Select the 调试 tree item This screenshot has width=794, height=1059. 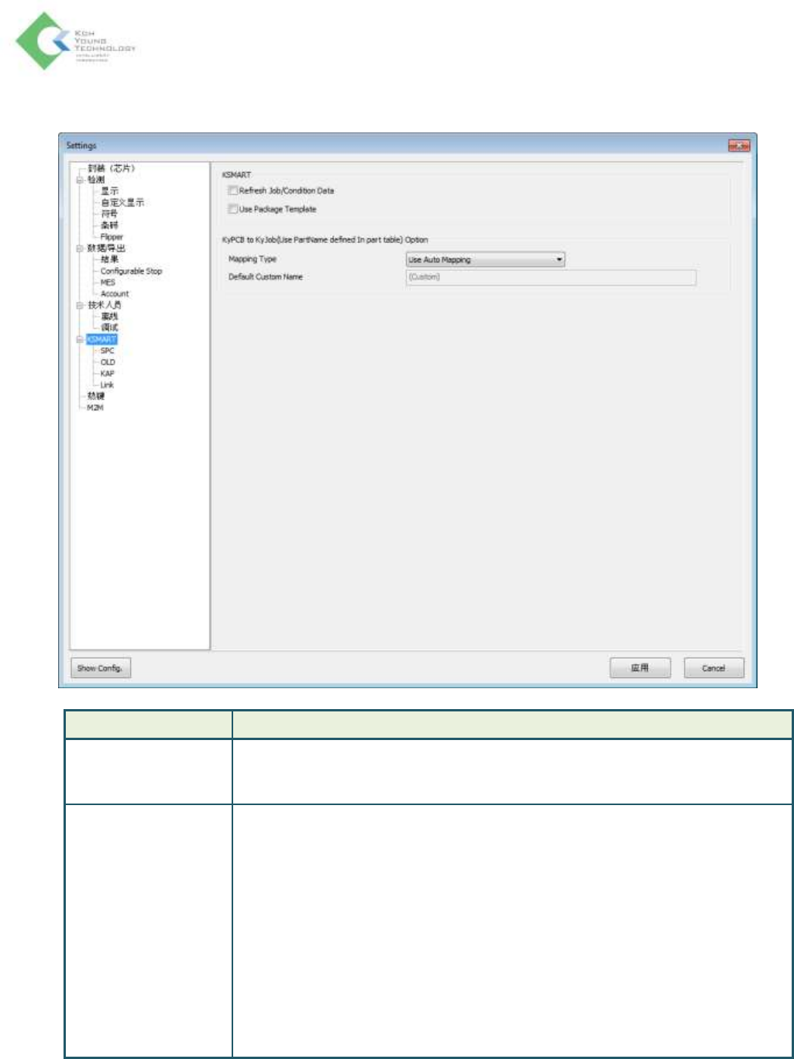(x=109, y=327)
